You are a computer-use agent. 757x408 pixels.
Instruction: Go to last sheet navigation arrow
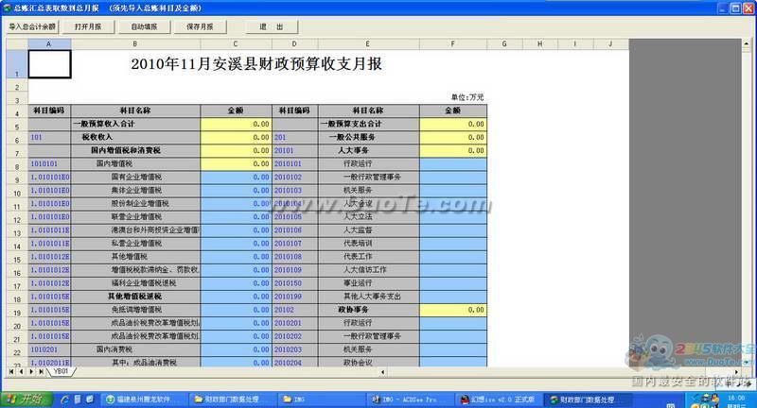point(42,372)
